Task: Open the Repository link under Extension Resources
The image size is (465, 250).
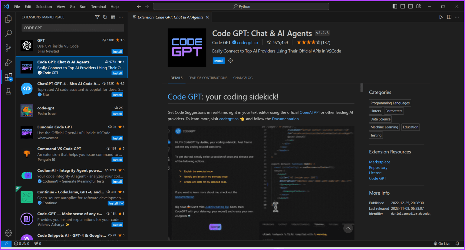Action: tap(378, 167)
